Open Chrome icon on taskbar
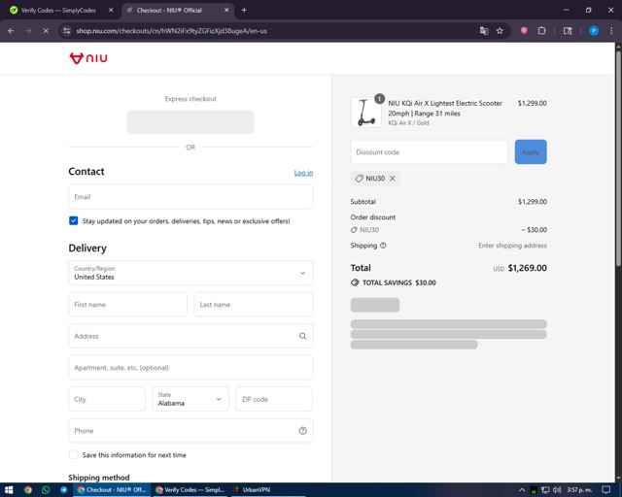 click(28, 490)
